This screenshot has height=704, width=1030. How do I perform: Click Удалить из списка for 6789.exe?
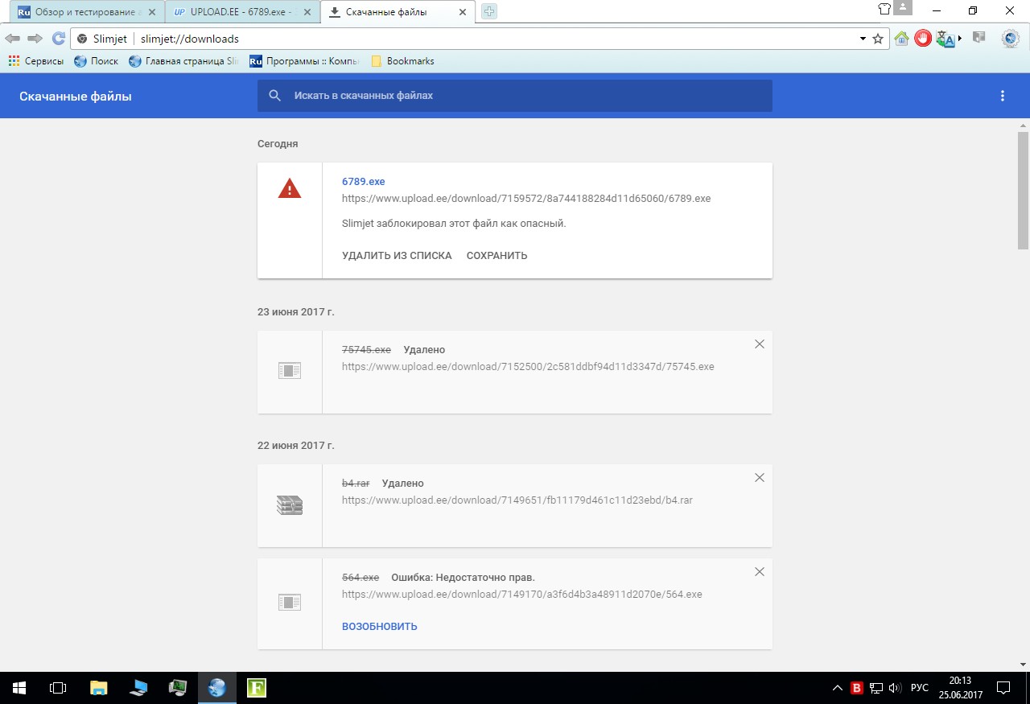click(x=397, y=256)
